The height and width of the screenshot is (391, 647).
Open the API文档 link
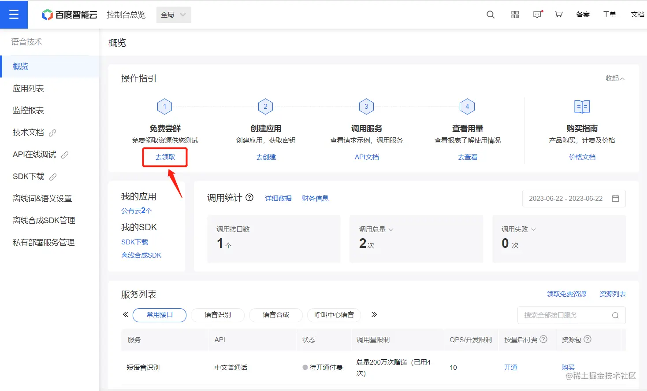click(367, 157)
